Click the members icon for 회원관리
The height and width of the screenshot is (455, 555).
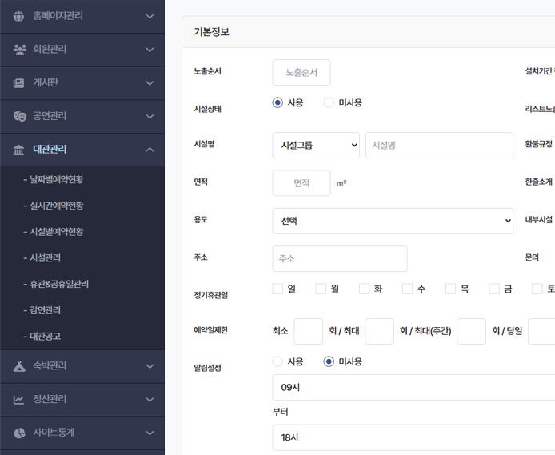pyautogui.click(x=19, y=50)
